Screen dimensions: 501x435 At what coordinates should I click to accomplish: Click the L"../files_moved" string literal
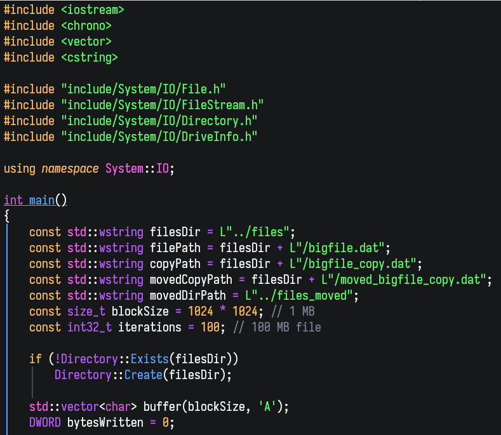click(298, 296)
